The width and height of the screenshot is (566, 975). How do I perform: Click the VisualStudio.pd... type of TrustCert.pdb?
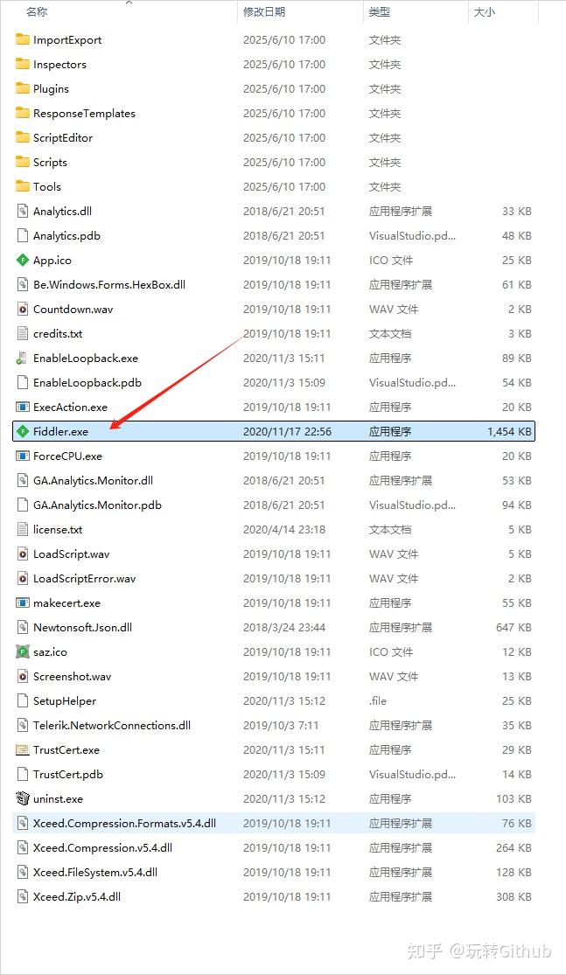click(x=412, y=774)
